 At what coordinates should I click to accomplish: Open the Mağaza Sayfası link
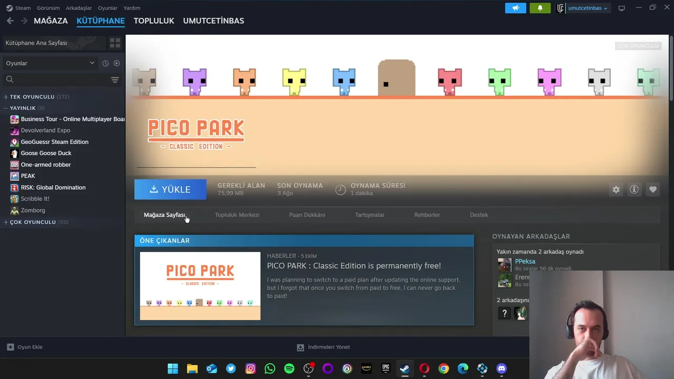pos(164,215)
